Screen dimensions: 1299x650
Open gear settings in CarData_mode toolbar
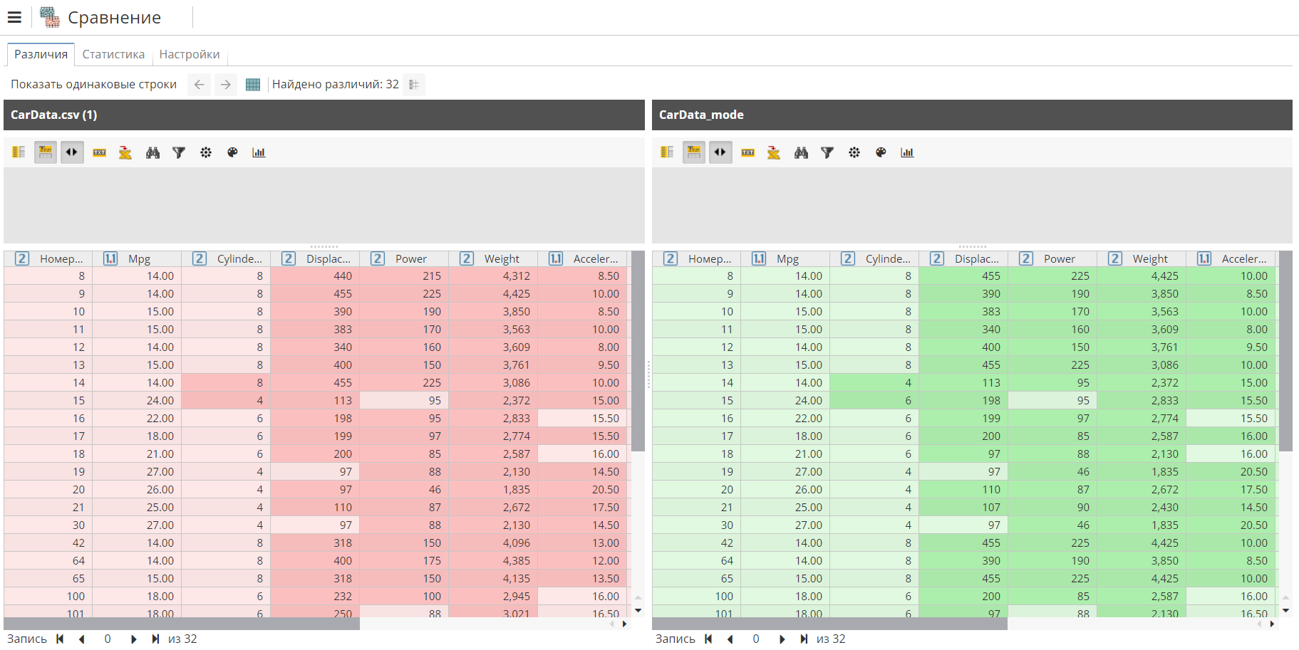point(854,152)
